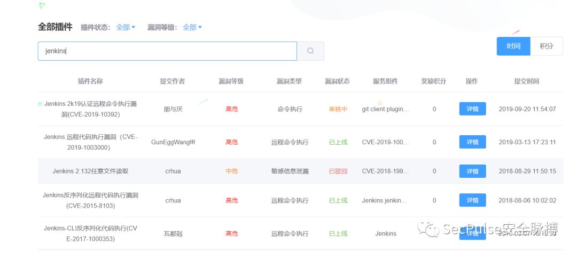577x254 pixels.
Task: Click git client plugin component cell
Action: point(386,109)
